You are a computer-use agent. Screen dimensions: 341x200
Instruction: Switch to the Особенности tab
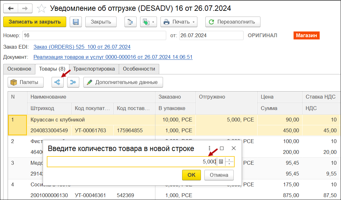point(139,69)
